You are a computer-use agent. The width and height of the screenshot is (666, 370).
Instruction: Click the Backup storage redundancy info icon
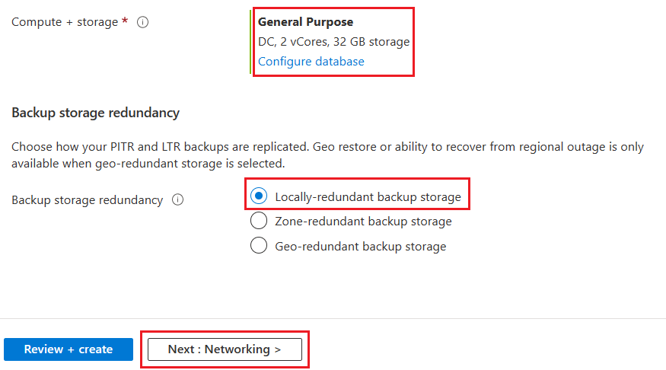tap(178, 199)
